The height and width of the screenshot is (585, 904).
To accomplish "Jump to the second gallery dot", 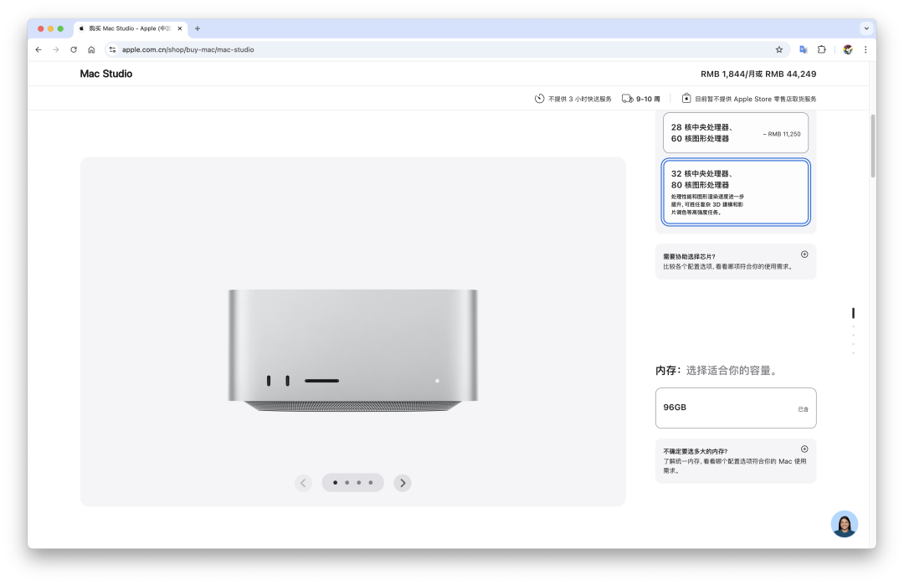I will (347, 482).
